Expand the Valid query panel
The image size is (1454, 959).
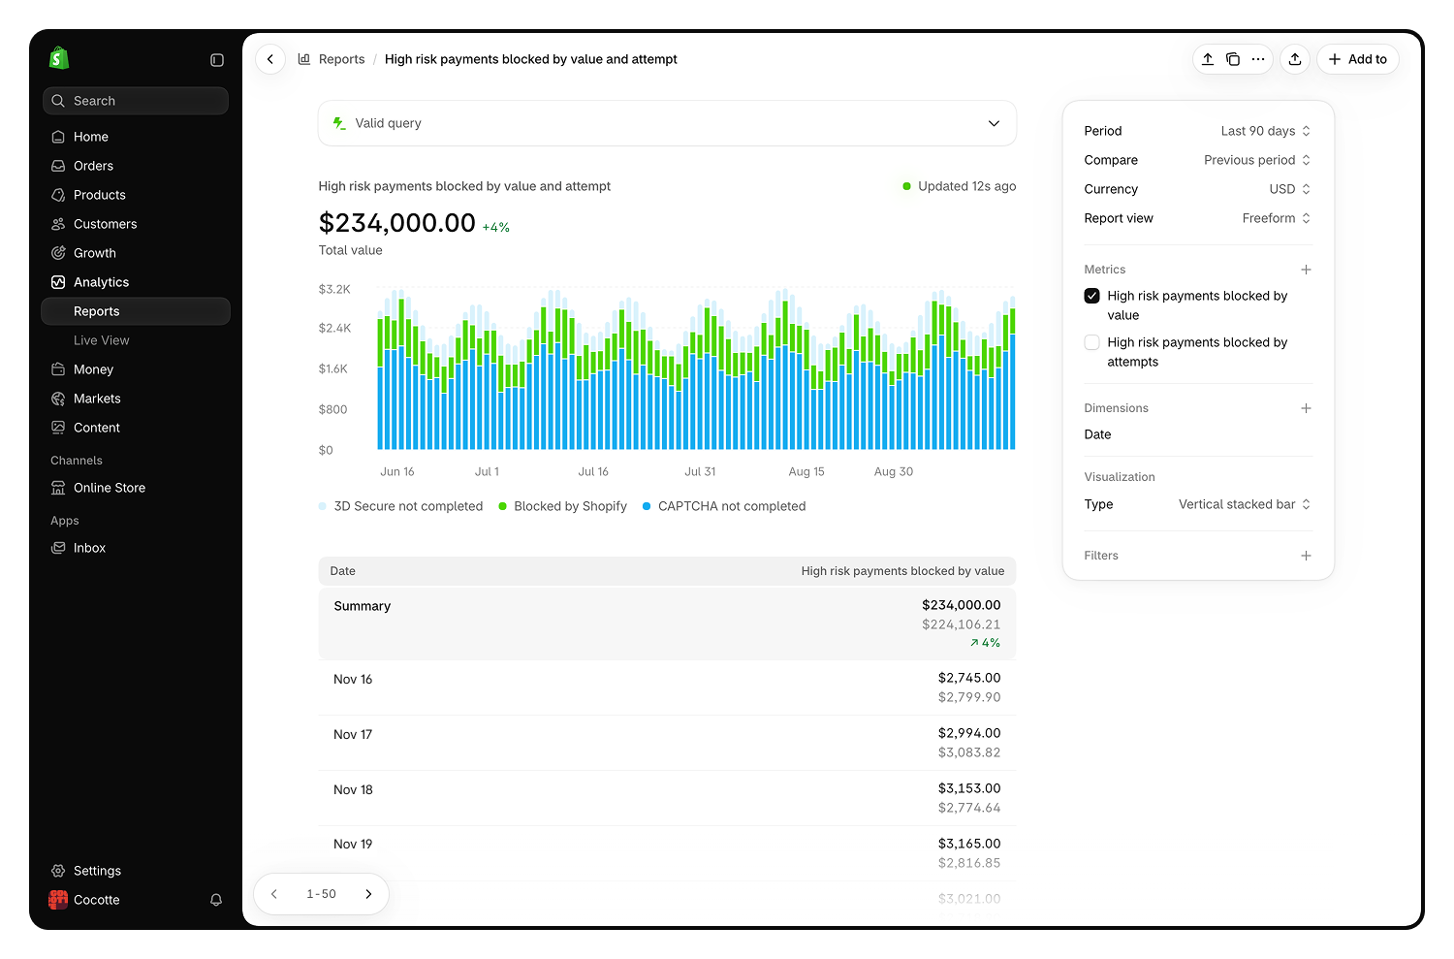coord(667,123)
